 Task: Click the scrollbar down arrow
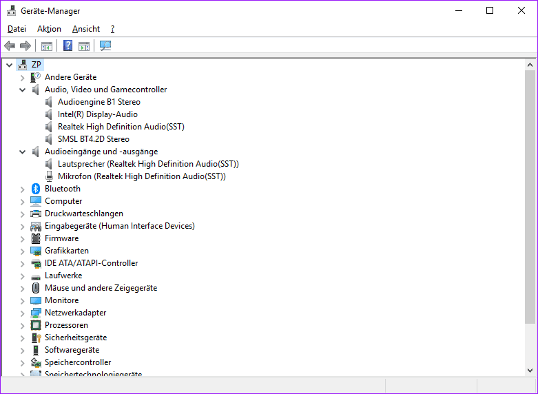tap(530, 371)
